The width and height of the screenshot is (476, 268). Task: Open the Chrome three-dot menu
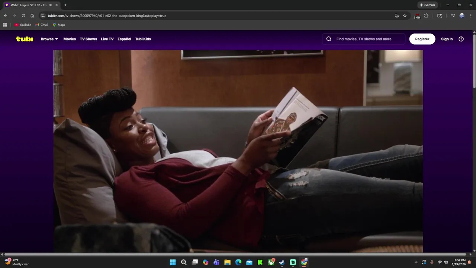point(471,16)
